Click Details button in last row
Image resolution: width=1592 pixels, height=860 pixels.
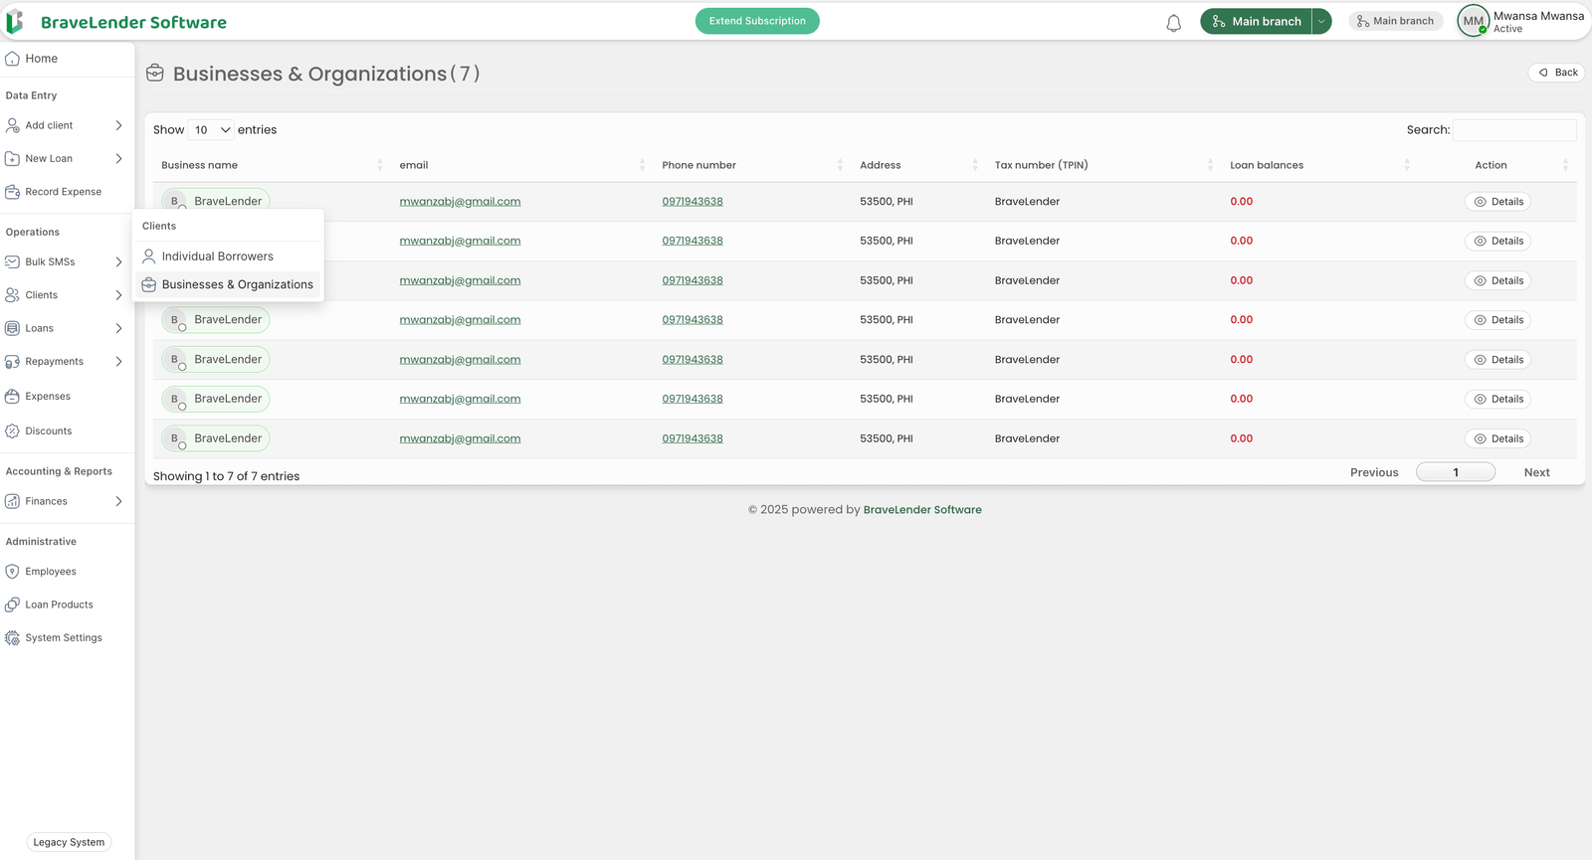tap(1497, 438)
